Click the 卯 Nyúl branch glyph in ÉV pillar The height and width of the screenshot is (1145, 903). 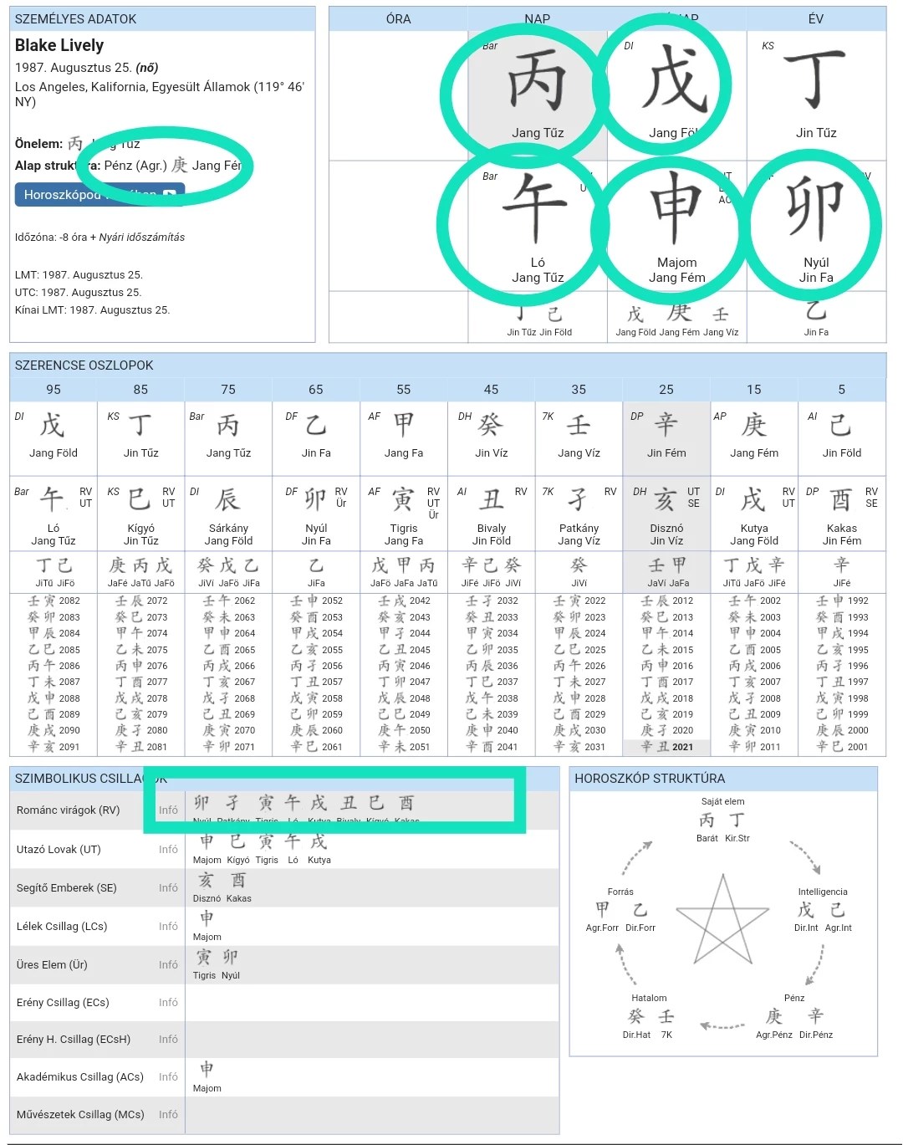816,209
